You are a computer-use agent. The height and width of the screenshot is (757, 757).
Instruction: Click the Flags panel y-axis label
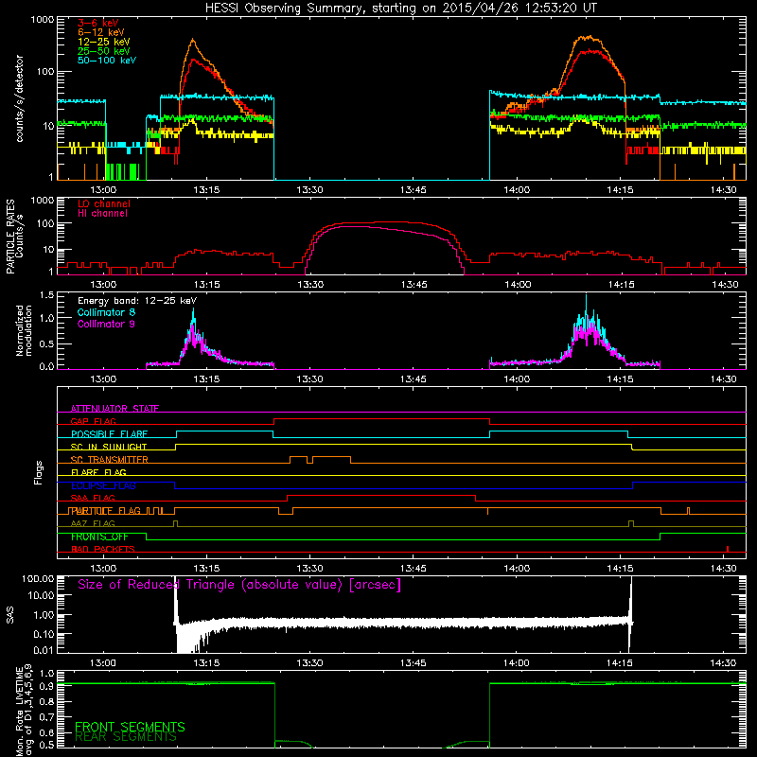click(x=39, y=472)
